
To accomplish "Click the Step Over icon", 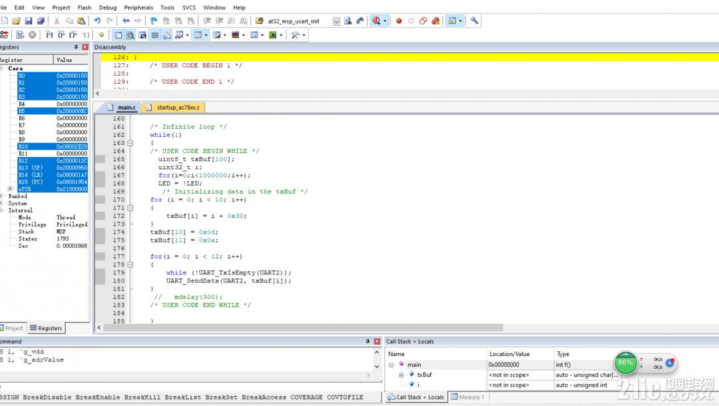I will [x=61, y=35].
